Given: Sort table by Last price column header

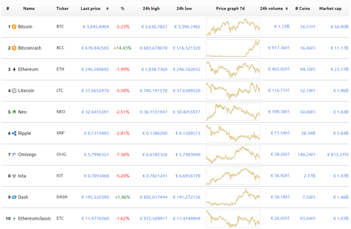Looking at the screenshot, I should tap(91, 9).
